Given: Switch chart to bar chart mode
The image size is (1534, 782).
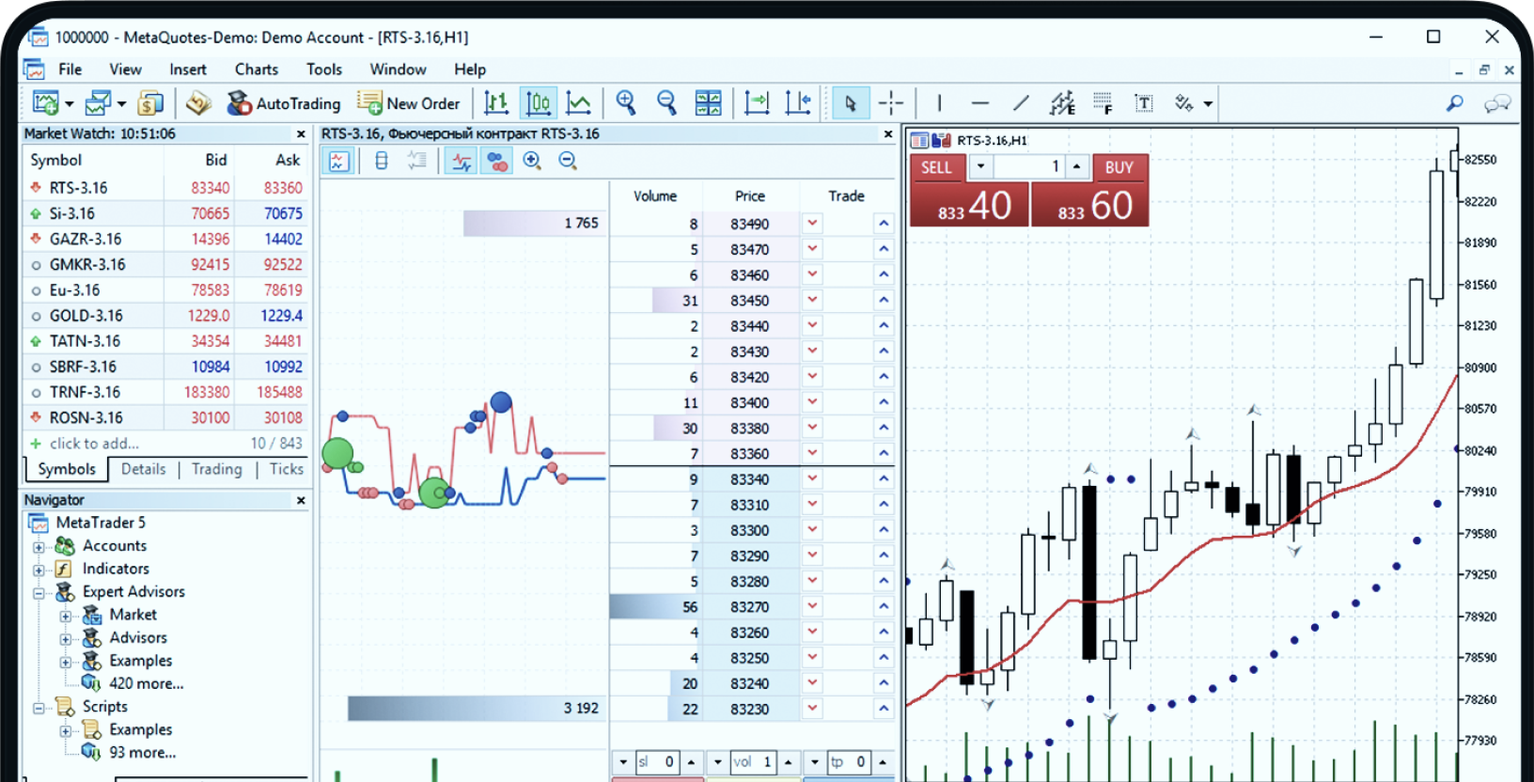Looking at the screenshot, I should (496, 103).
